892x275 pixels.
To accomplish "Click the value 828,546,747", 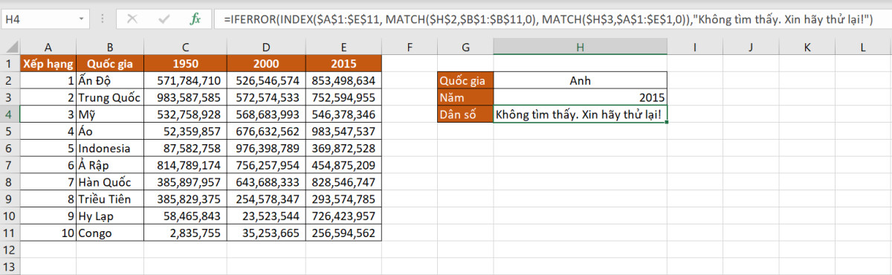I will [x=343, y=182].
